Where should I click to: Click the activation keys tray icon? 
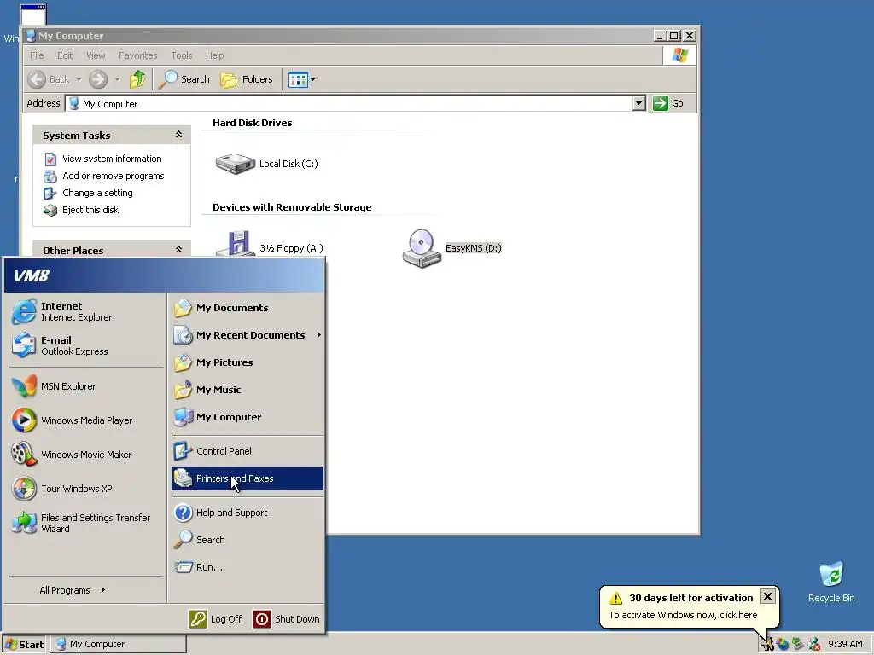[x=767, y=644]
